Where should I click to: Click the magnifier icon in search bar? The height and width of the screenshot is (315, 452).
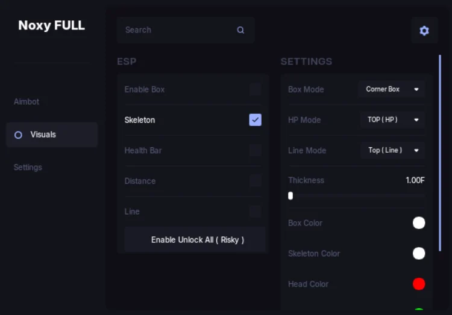pyautogui.click(x=240, y=30)
